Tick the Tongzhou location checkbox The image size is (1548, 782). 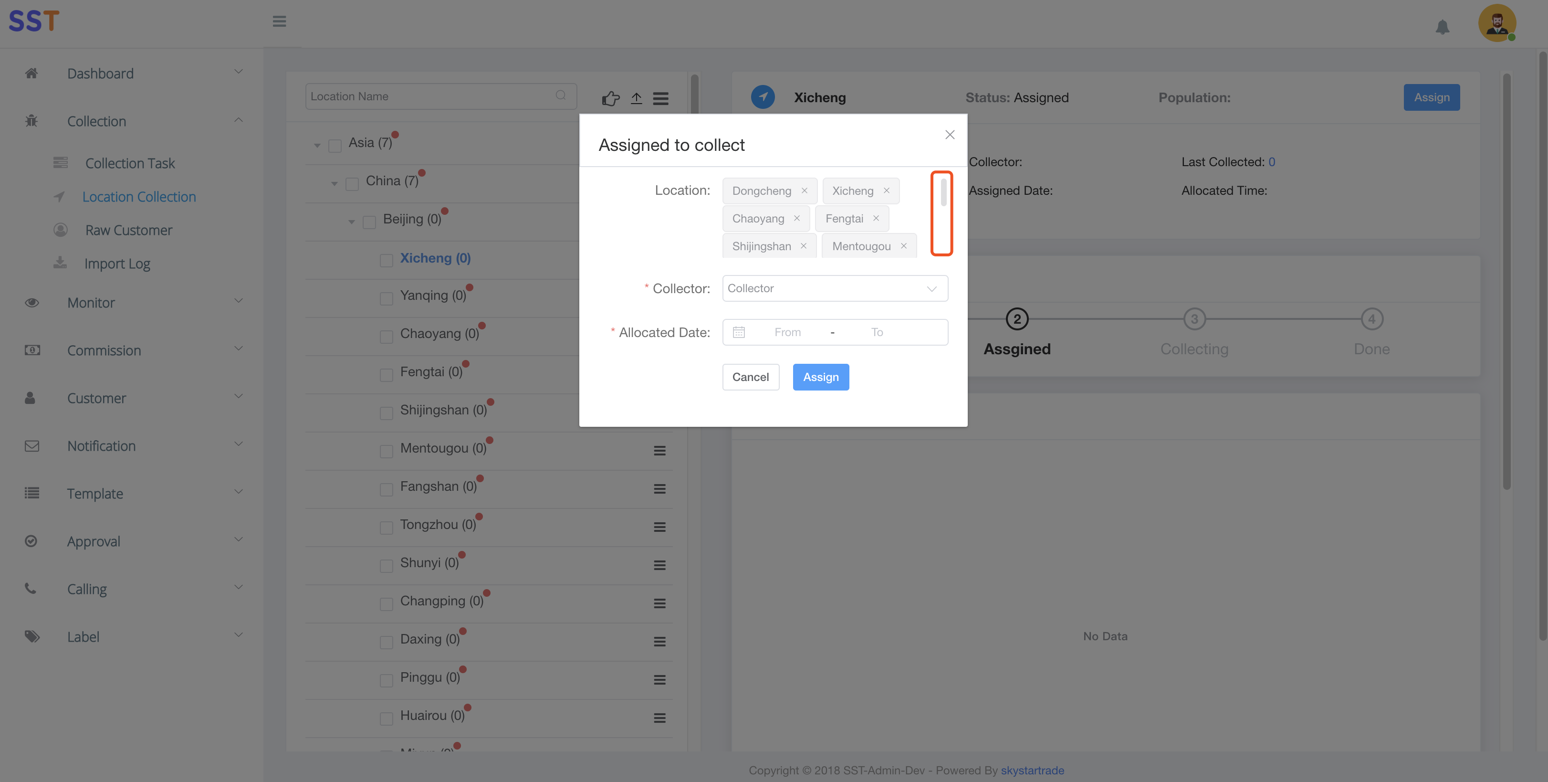pos(387,527)
